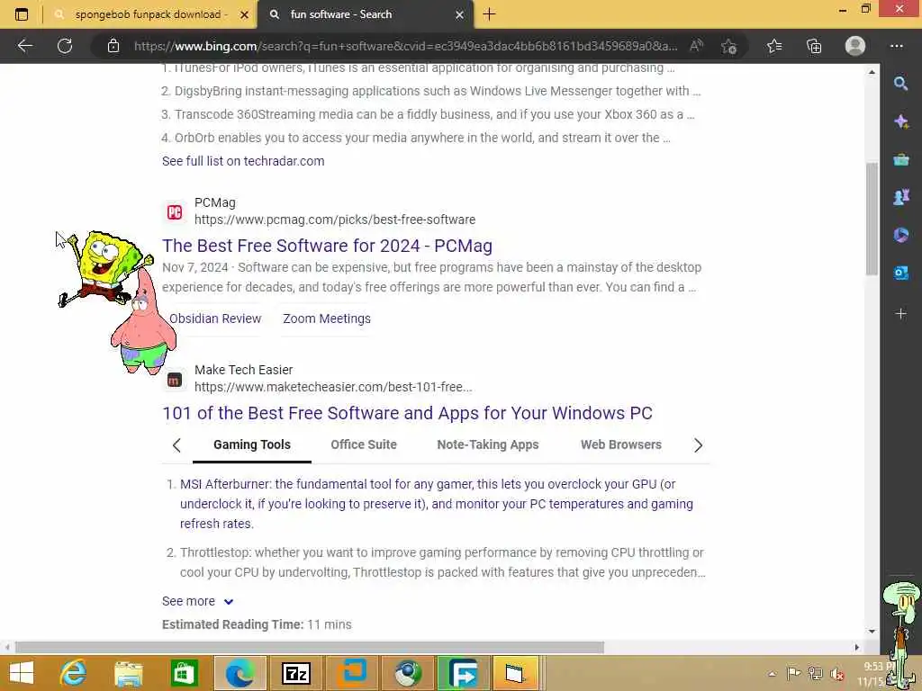Screen dimensions: 922x691
Task: Open Edge Settings and more menu
Action: [x=896, y=46]
